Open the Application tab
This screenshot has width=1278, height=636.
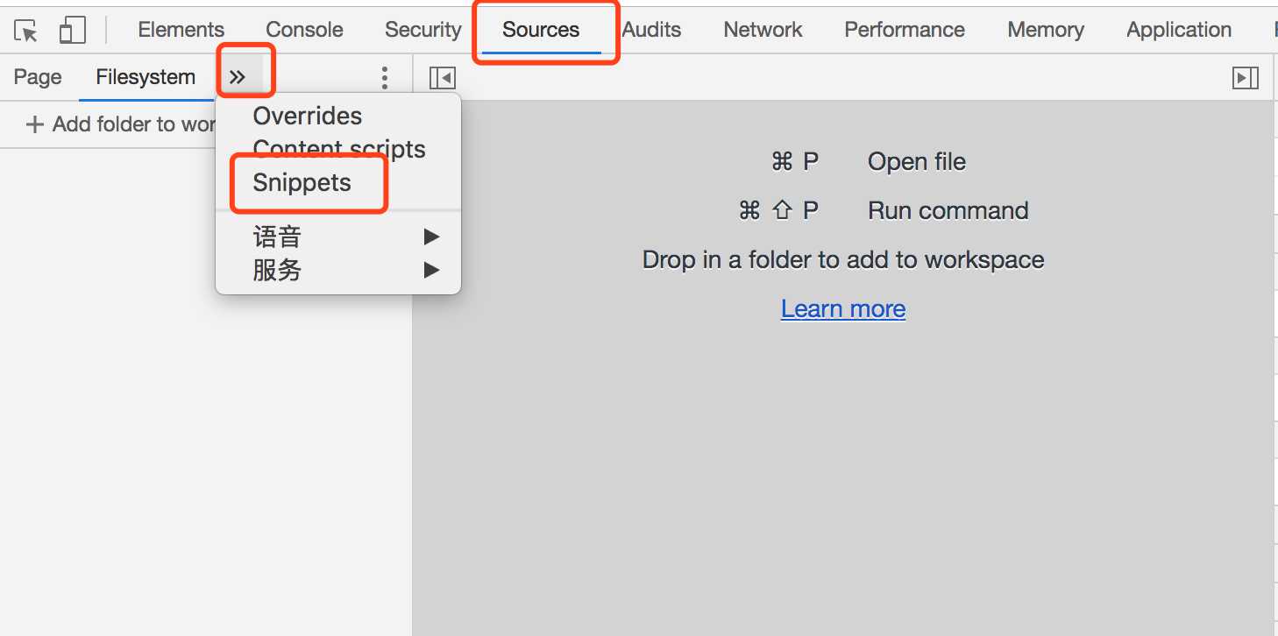pyautogui.click(x=1179, y=30)
